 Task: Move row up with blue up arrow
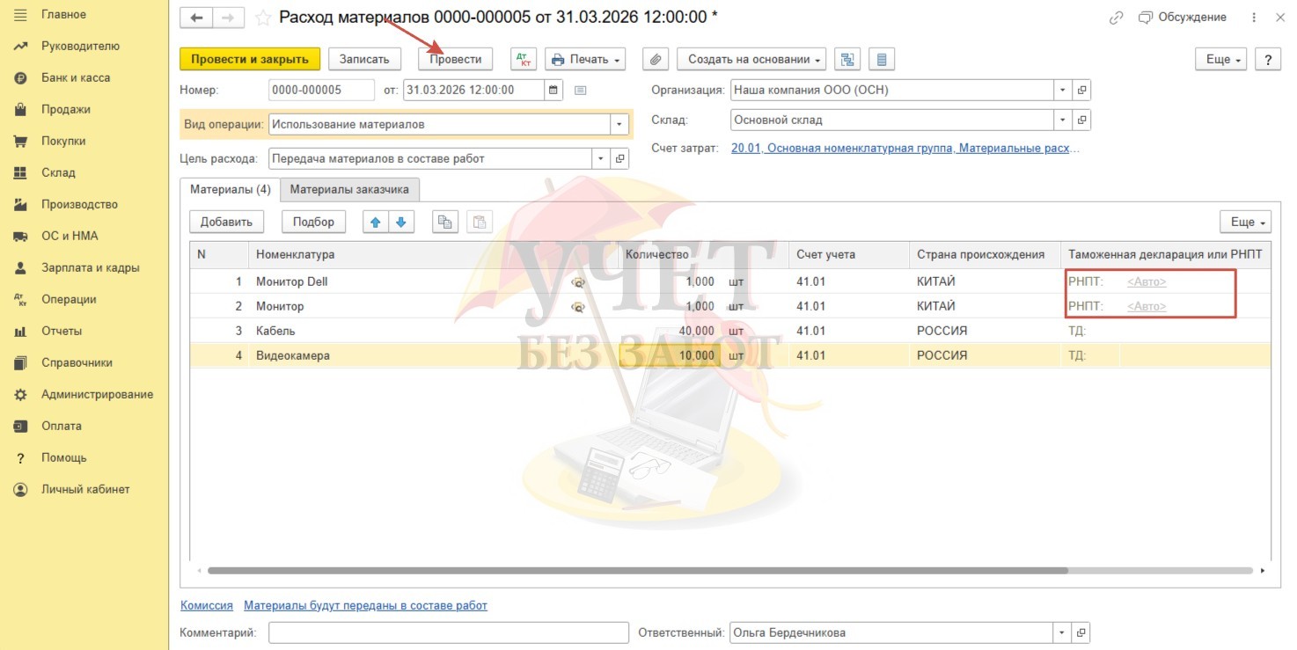click(x=376, y=222)
